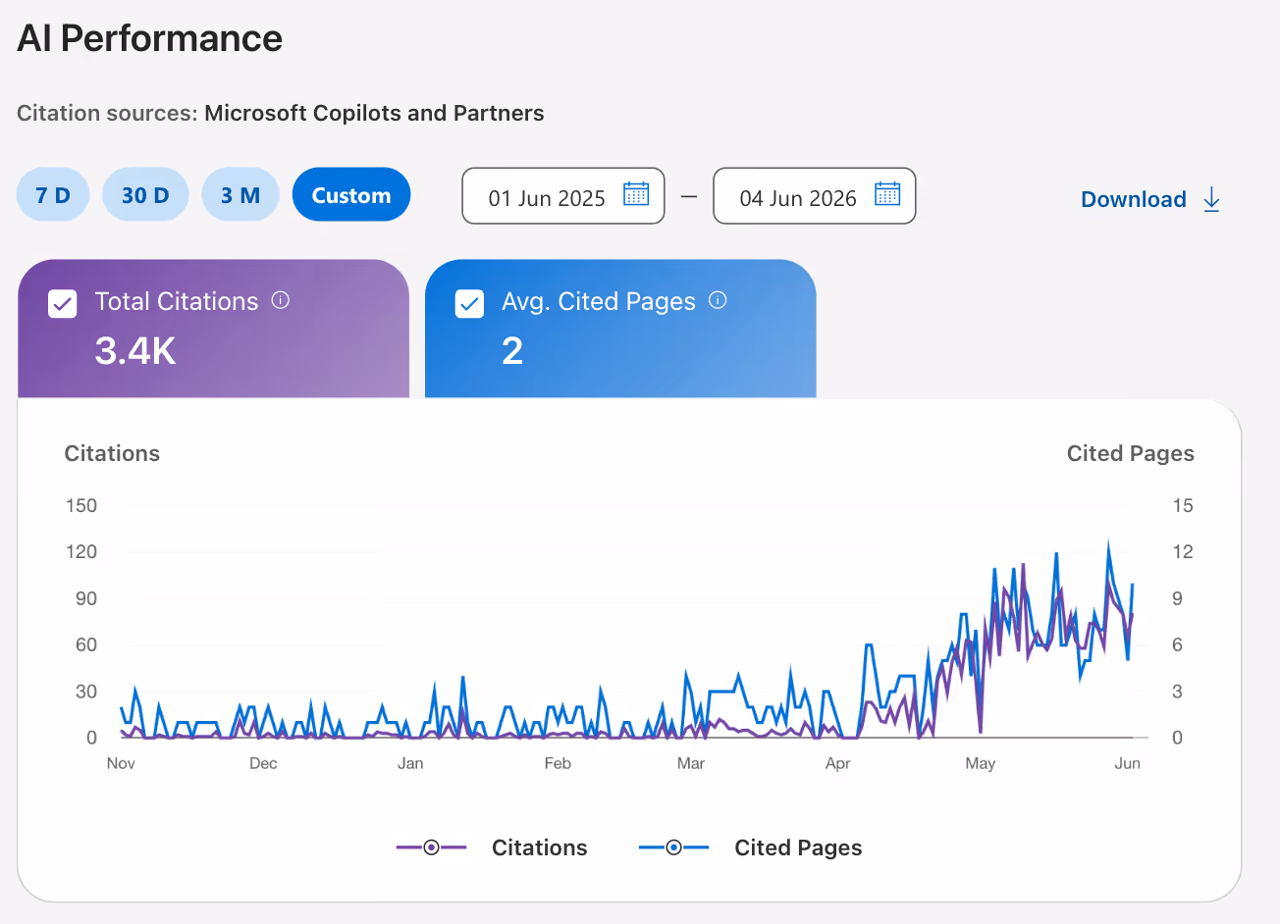The width and height of the screenshot is (1280, 924).
Task: Click the 12 right axis label
Action: pyautogui.click(x=1183, y=551)
